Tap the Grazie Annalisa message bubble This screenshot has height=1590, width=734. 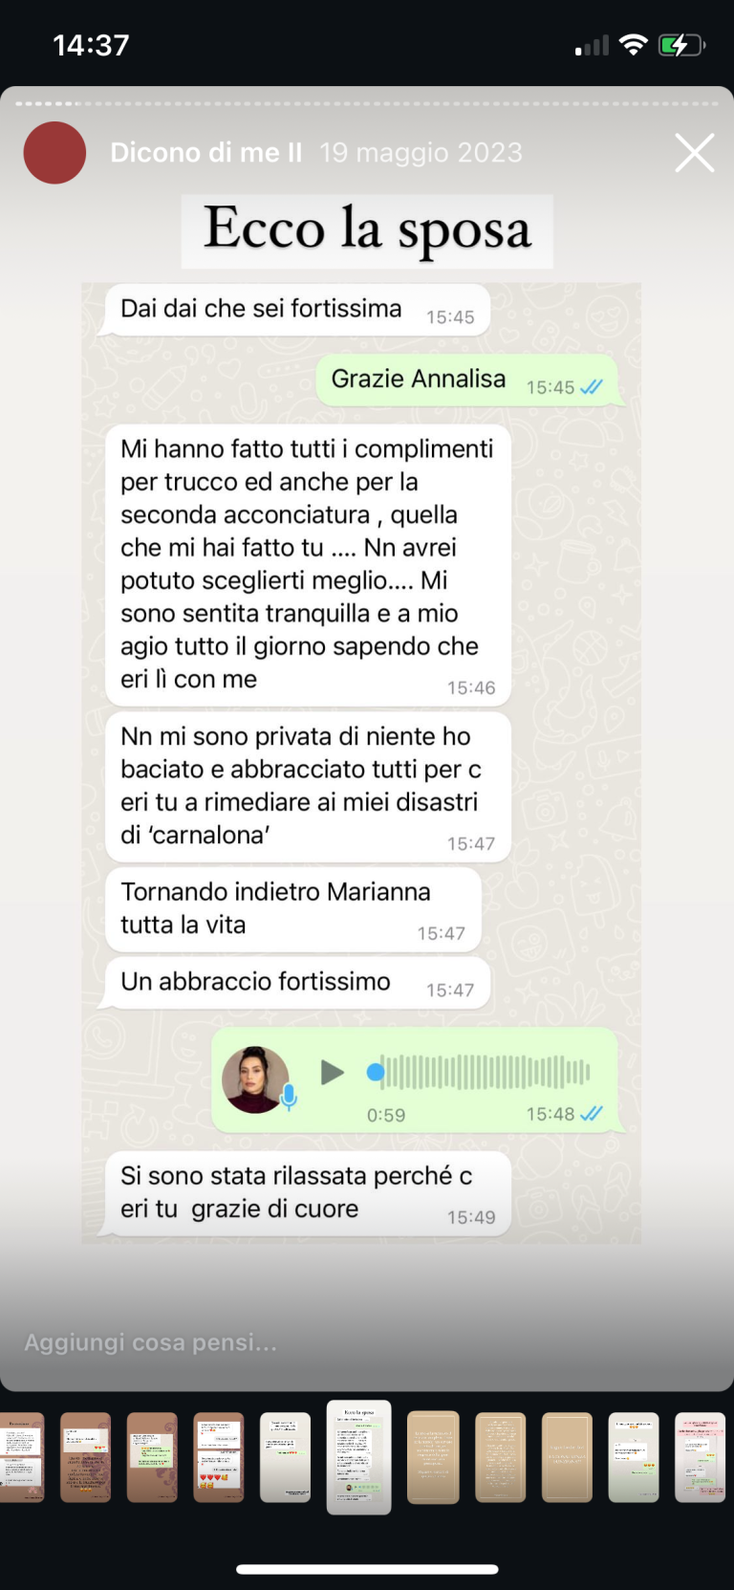click(x=467, y=381)
